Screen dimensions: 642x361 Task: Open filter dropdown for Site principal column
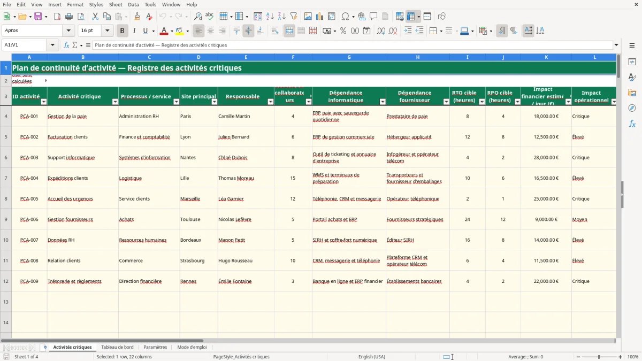pos(215,102)
